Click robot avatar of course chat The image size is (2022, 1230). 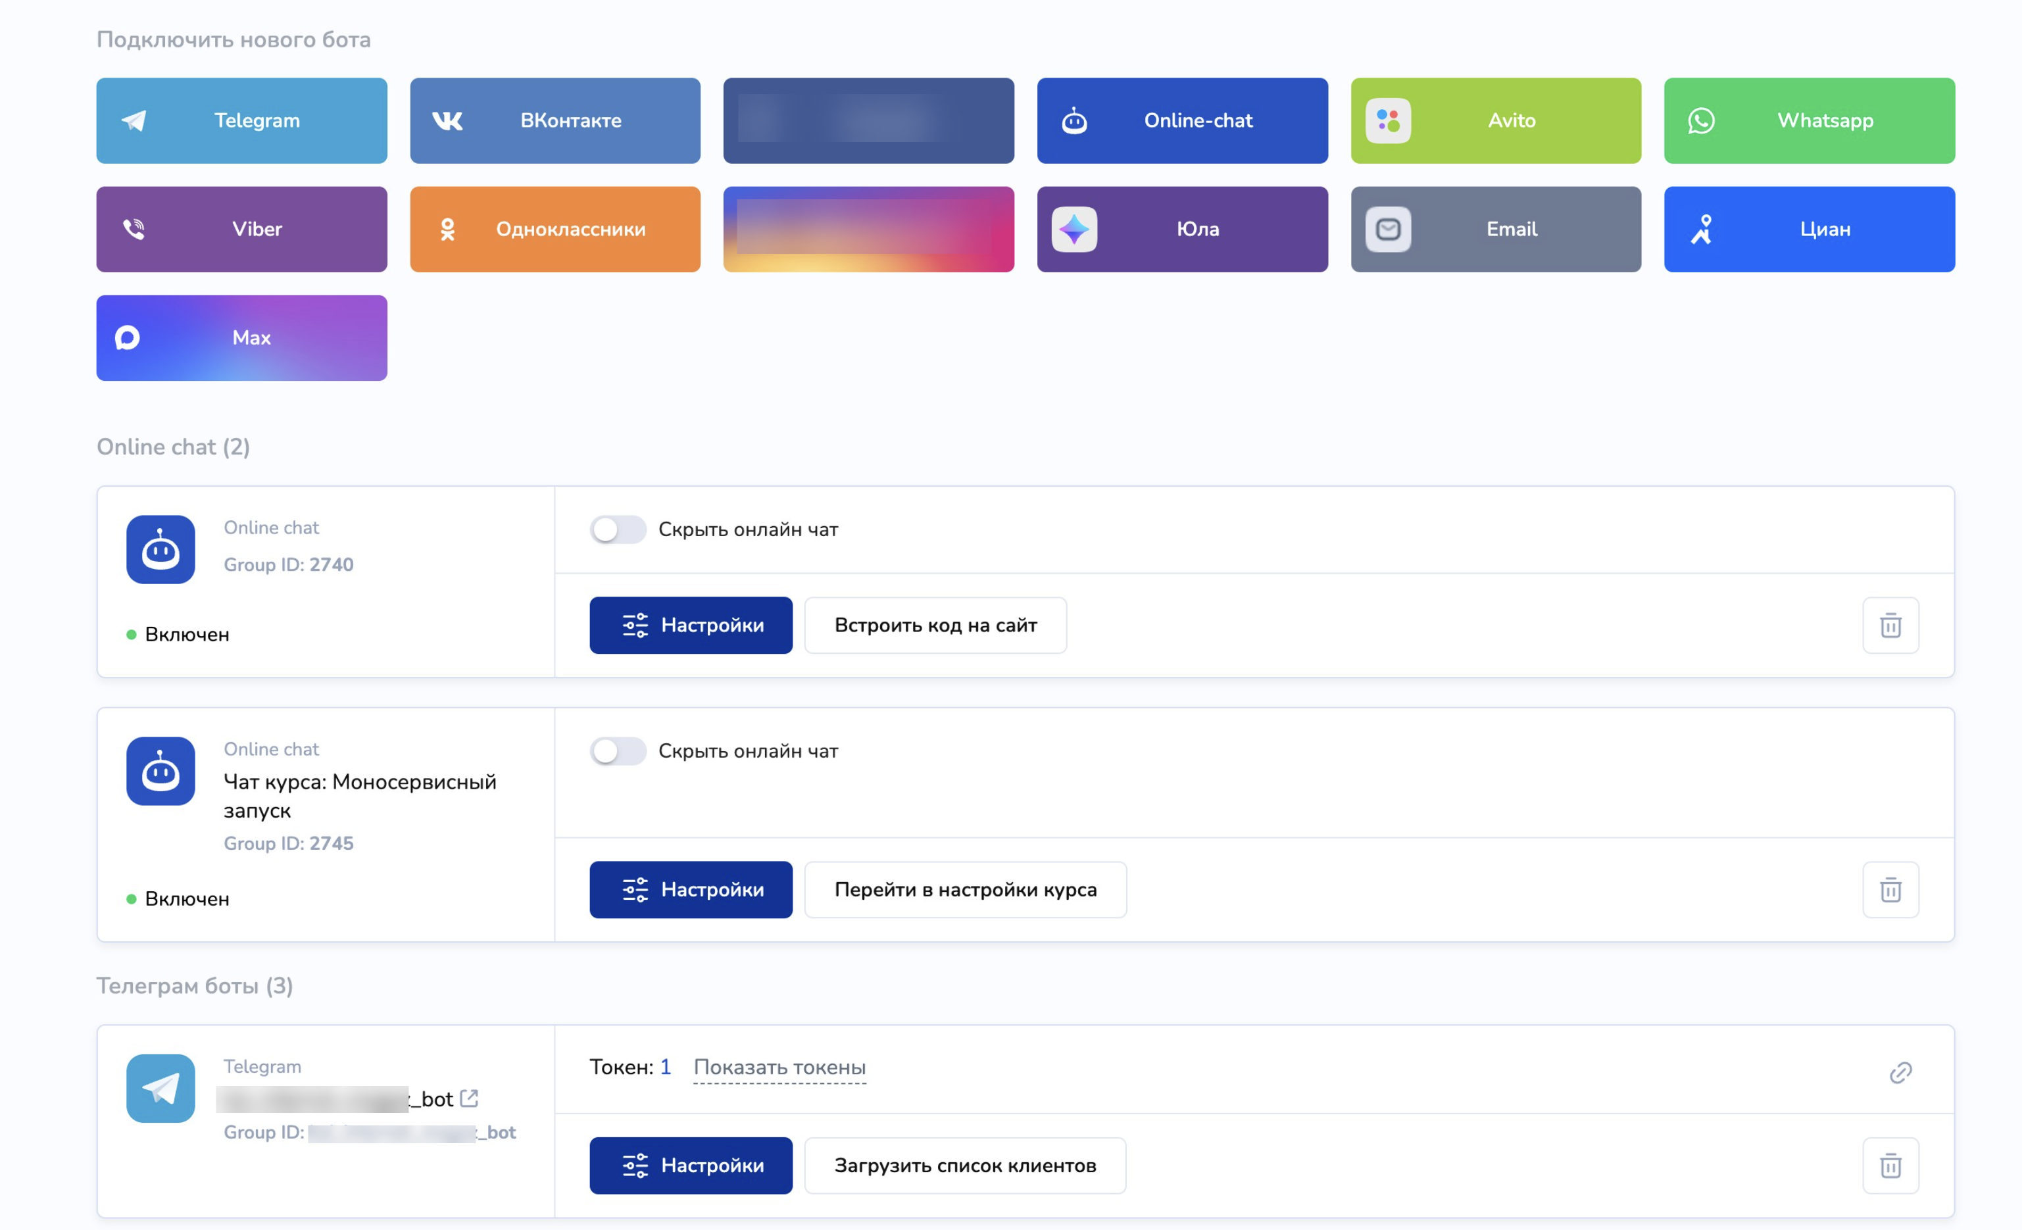160,770
